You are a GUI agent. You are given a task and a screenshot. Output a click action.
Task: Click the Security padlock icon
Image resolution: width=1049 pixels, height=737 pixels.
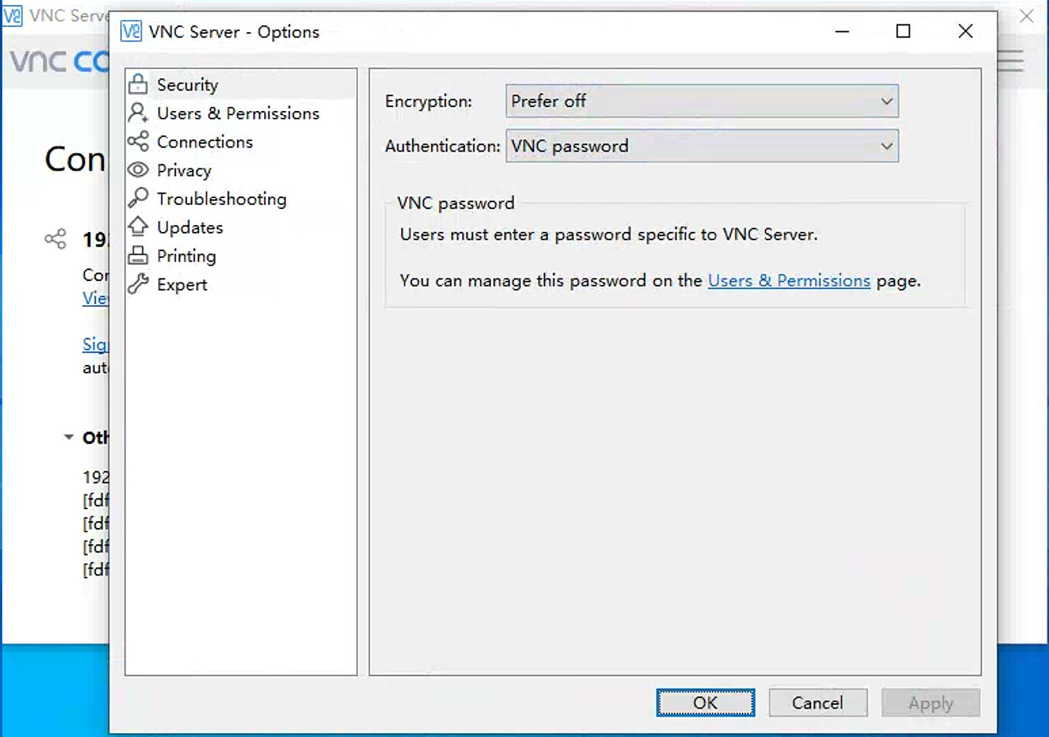[138, 84]
